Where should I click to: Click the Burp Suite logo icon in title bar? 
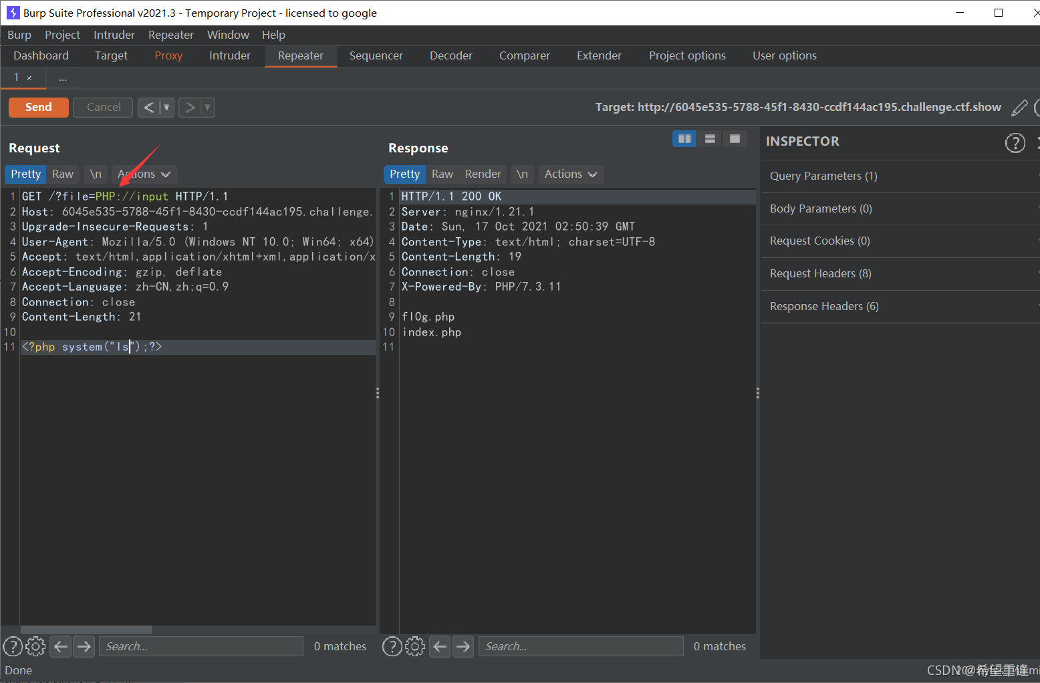pyautogui.click(x=13, y=13)
